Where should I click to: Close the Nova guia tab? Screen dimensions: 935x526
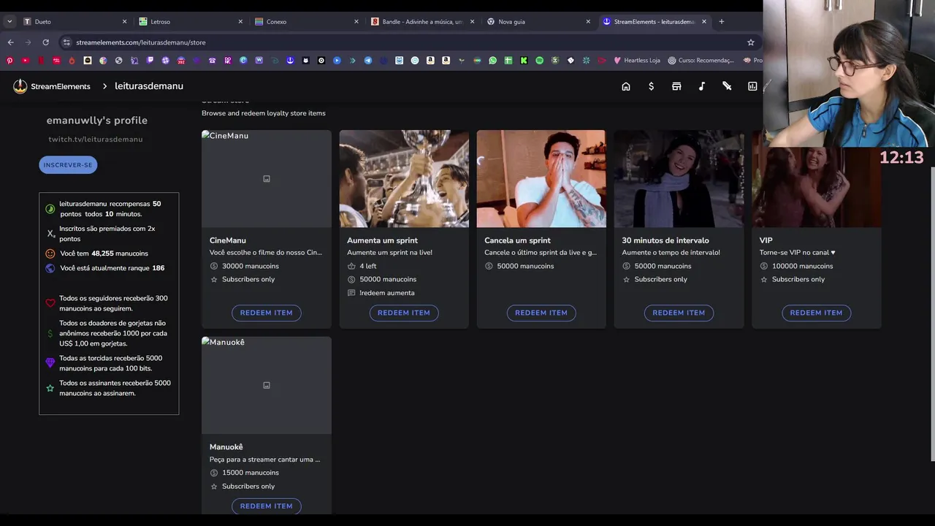coord(588,21)
